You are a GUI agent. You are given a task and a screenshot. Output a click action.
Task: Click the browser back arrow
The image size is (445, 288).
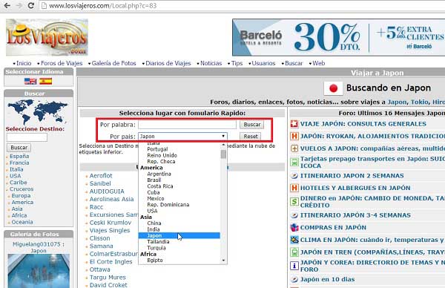[7, 5]
